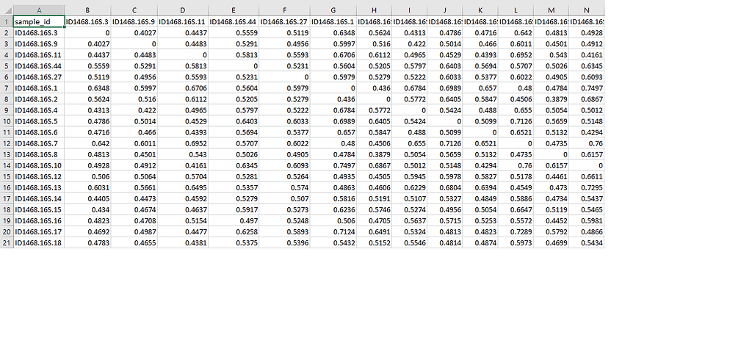Click cell G20 with value 0.7124
Viewport: 752px width, 346px height.
333,232
